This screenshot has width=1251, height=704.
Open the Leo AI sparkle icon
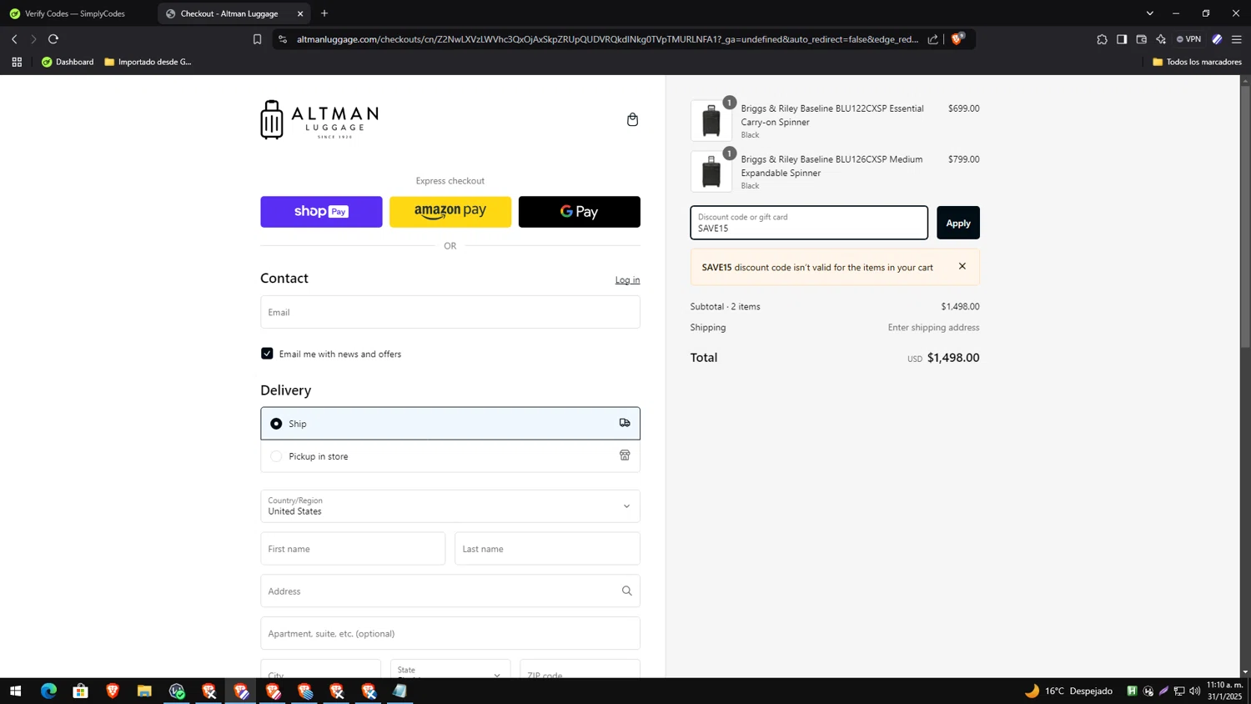pyautogui.click(x=1161, y=39)
